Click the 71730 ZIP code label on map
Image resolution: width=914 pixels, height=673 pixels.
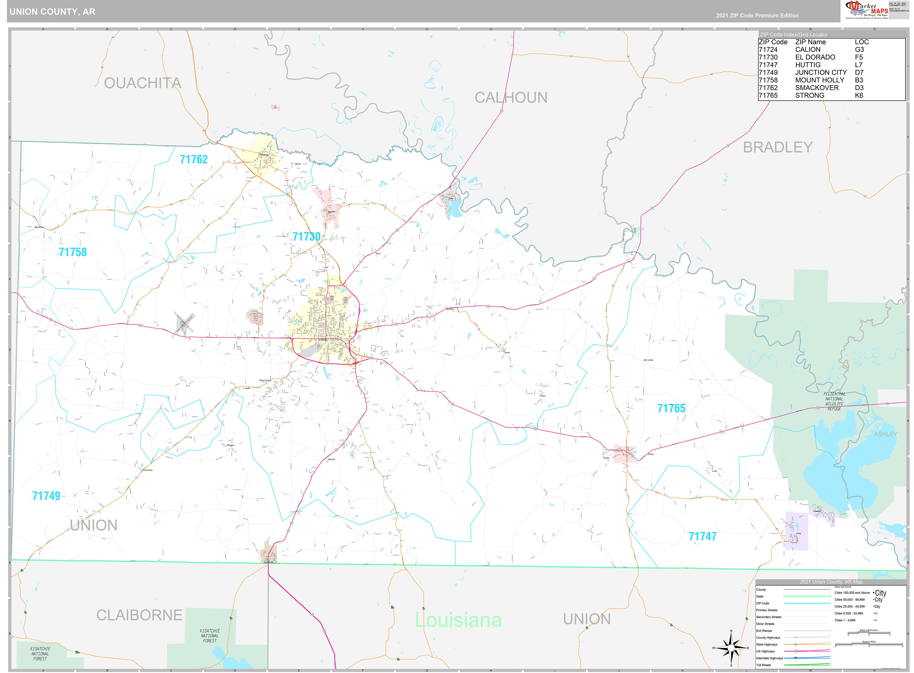click(x=306, y=236)
